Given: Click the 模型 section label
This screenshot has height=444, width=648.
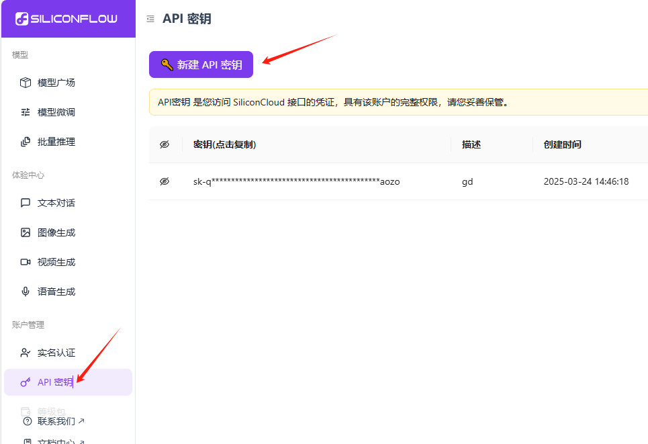Looking at the screenshot, I should point(20,54).
